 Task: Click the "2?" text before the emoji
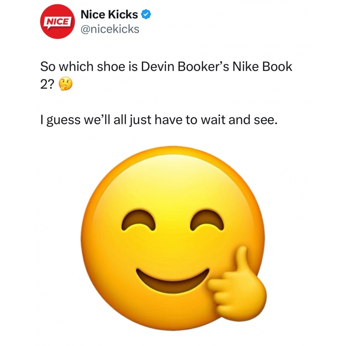point(47,84)
